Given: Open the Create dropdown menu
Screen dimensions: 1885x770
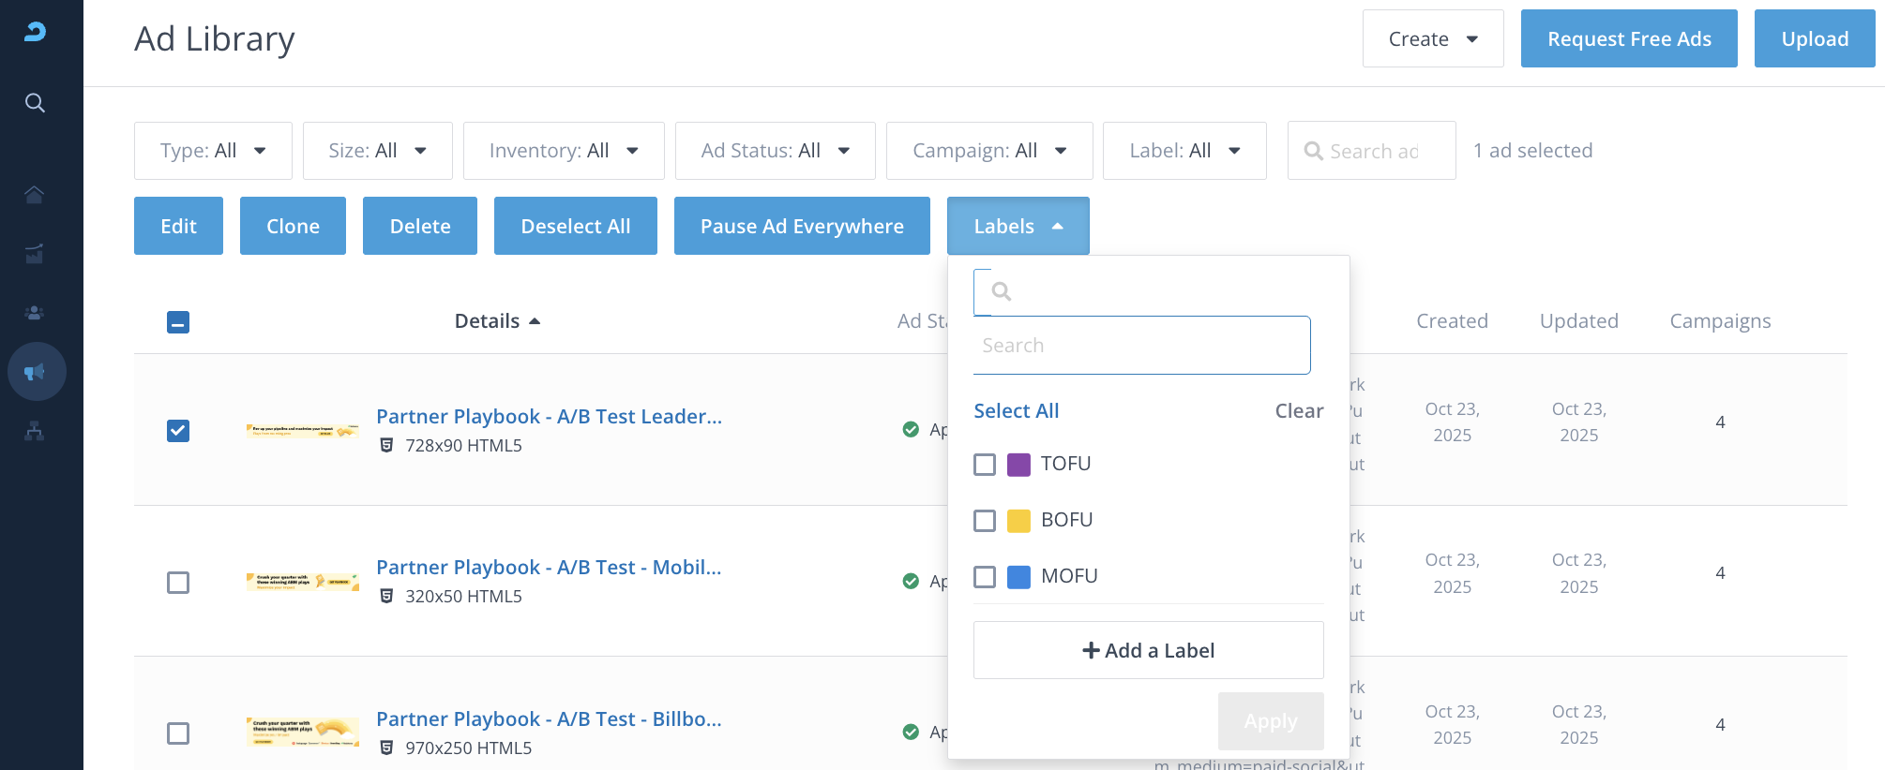Looking at the screenshot, I should [1432, 39].
